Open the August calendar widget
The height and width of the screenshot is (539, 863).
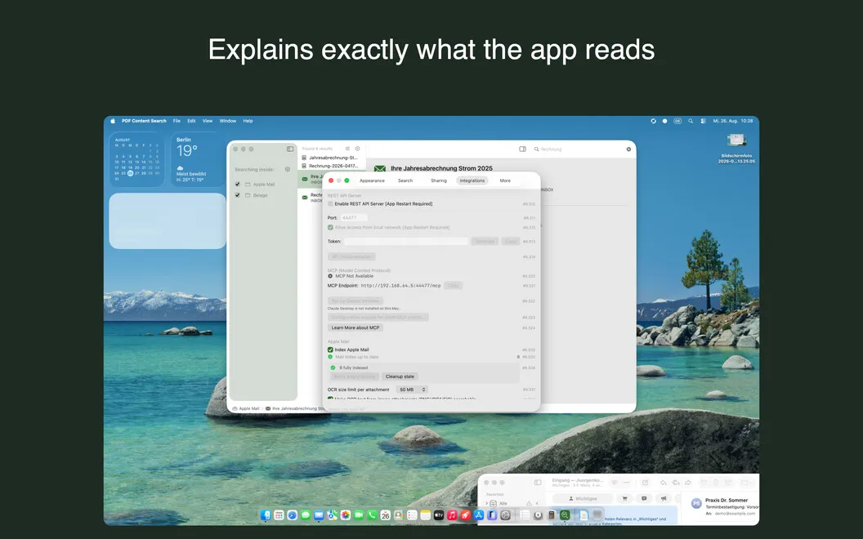tap(136, 159)
